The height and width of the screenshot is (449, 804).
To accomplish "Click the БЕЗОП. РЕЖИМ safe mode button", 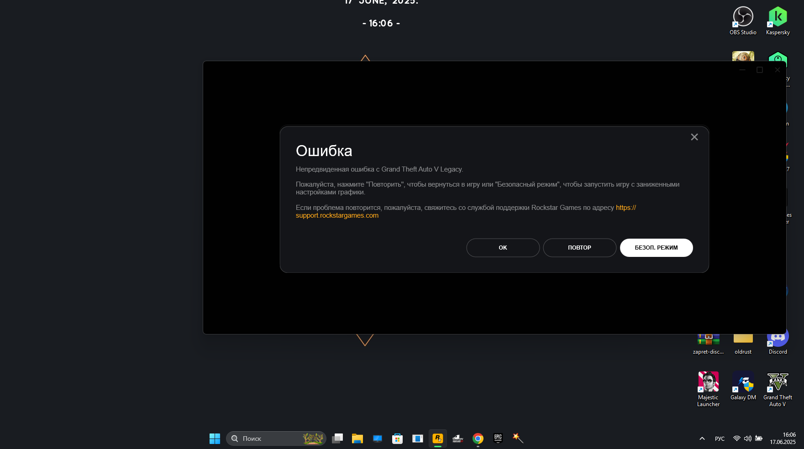I will click(x=656, y=248).
